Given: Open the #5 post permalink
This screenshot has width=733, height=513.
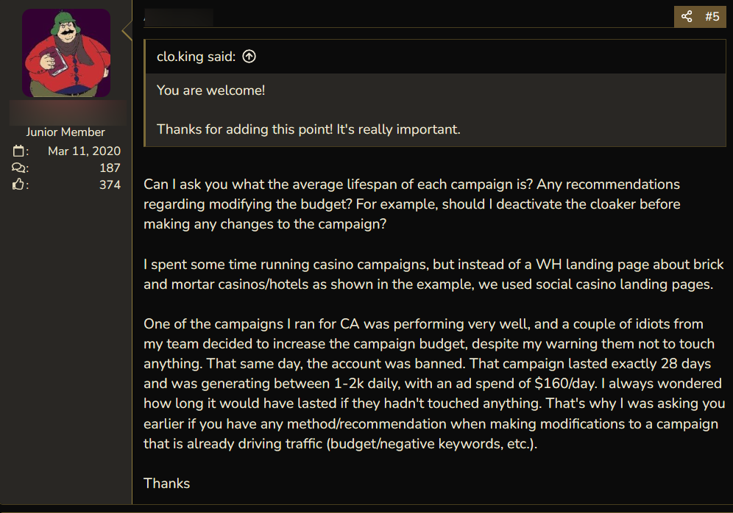Looking at the screenshot, I should pos(712,16).
